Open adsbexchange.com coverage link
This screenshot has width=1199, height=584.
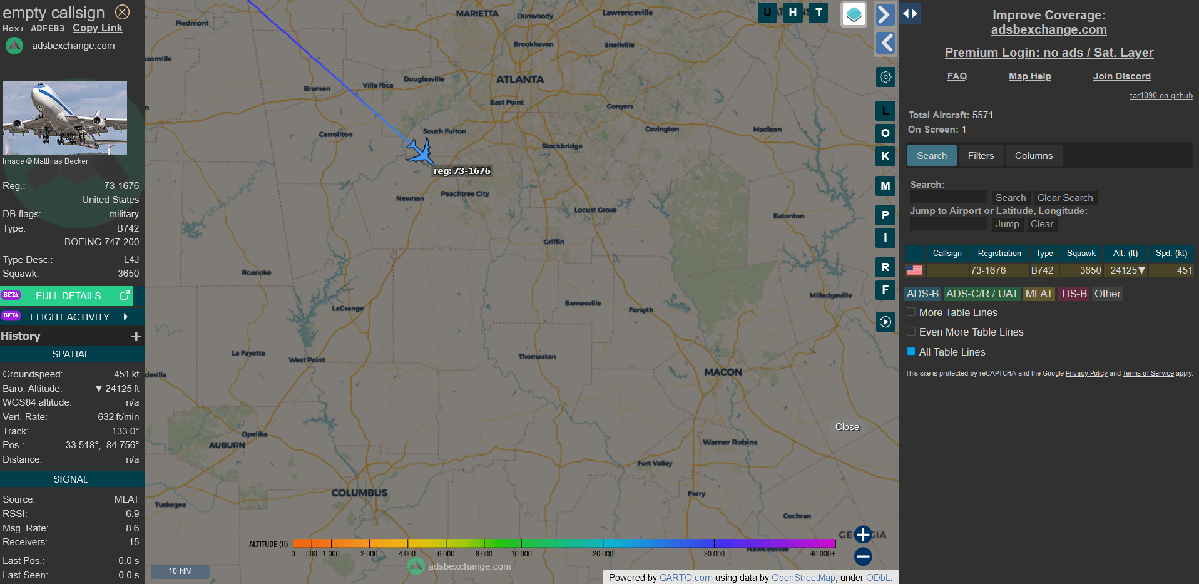pyautogui.click(x=1049, y=29)
